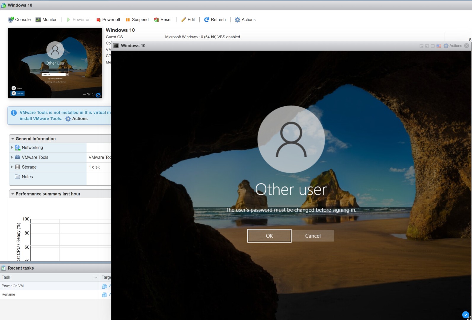Refresh the VM page

[215, 20]
